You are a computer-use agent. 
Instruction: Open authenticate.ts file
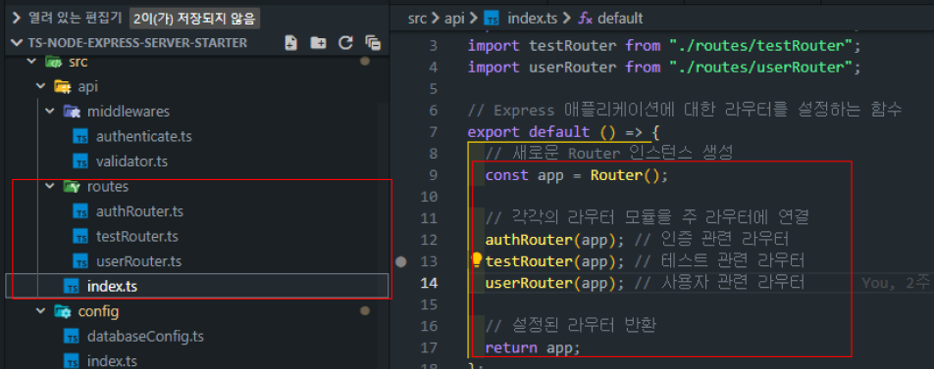coord(144,137)
